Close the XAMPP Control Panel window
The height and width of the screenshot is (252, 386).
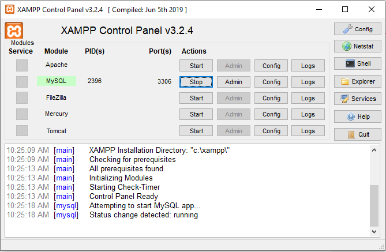click(372, 10)
